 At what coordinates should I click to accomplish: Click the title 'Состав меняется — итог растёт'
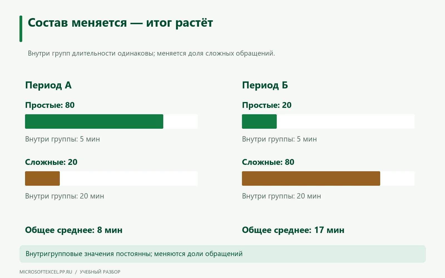pyautogui.click(x=120, y=23)
